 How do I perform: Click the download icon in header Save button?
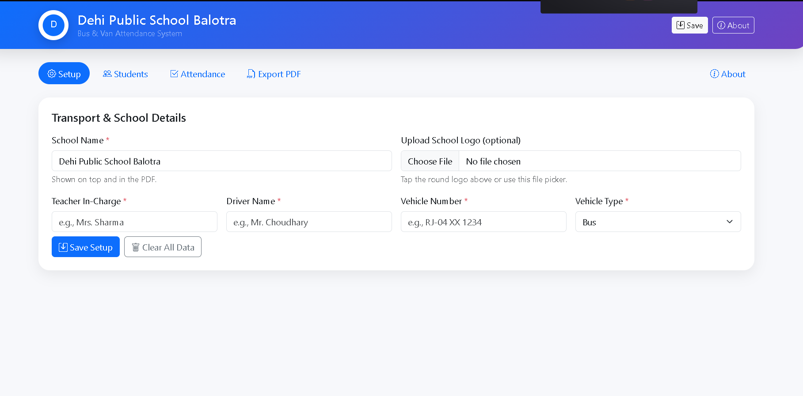click(680, 25)
